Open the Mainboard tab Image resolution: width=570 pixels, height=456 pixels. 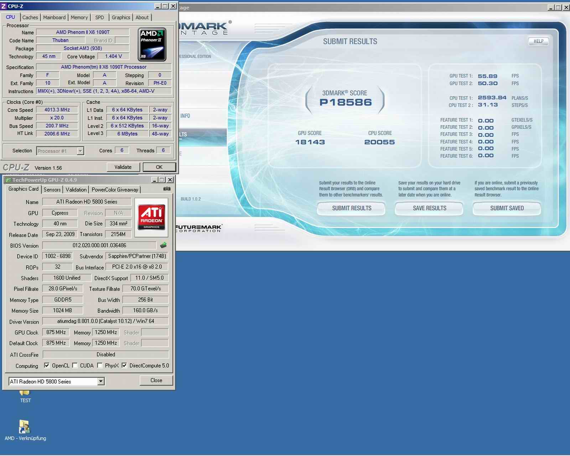54,17
